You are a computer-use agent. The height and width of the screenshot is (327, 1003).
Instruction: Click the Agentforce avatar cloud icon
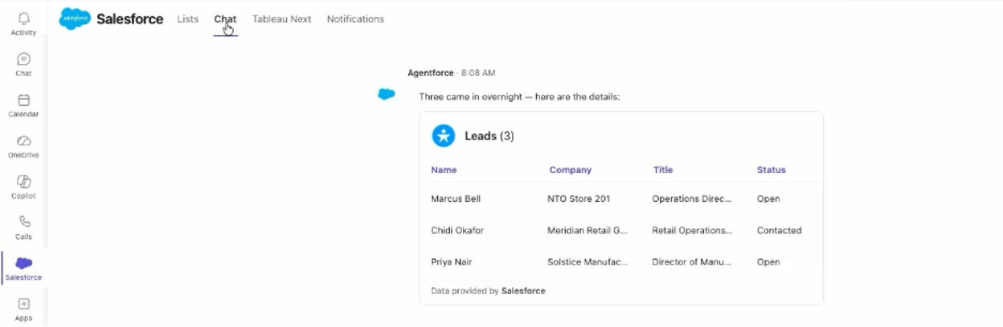387,95
